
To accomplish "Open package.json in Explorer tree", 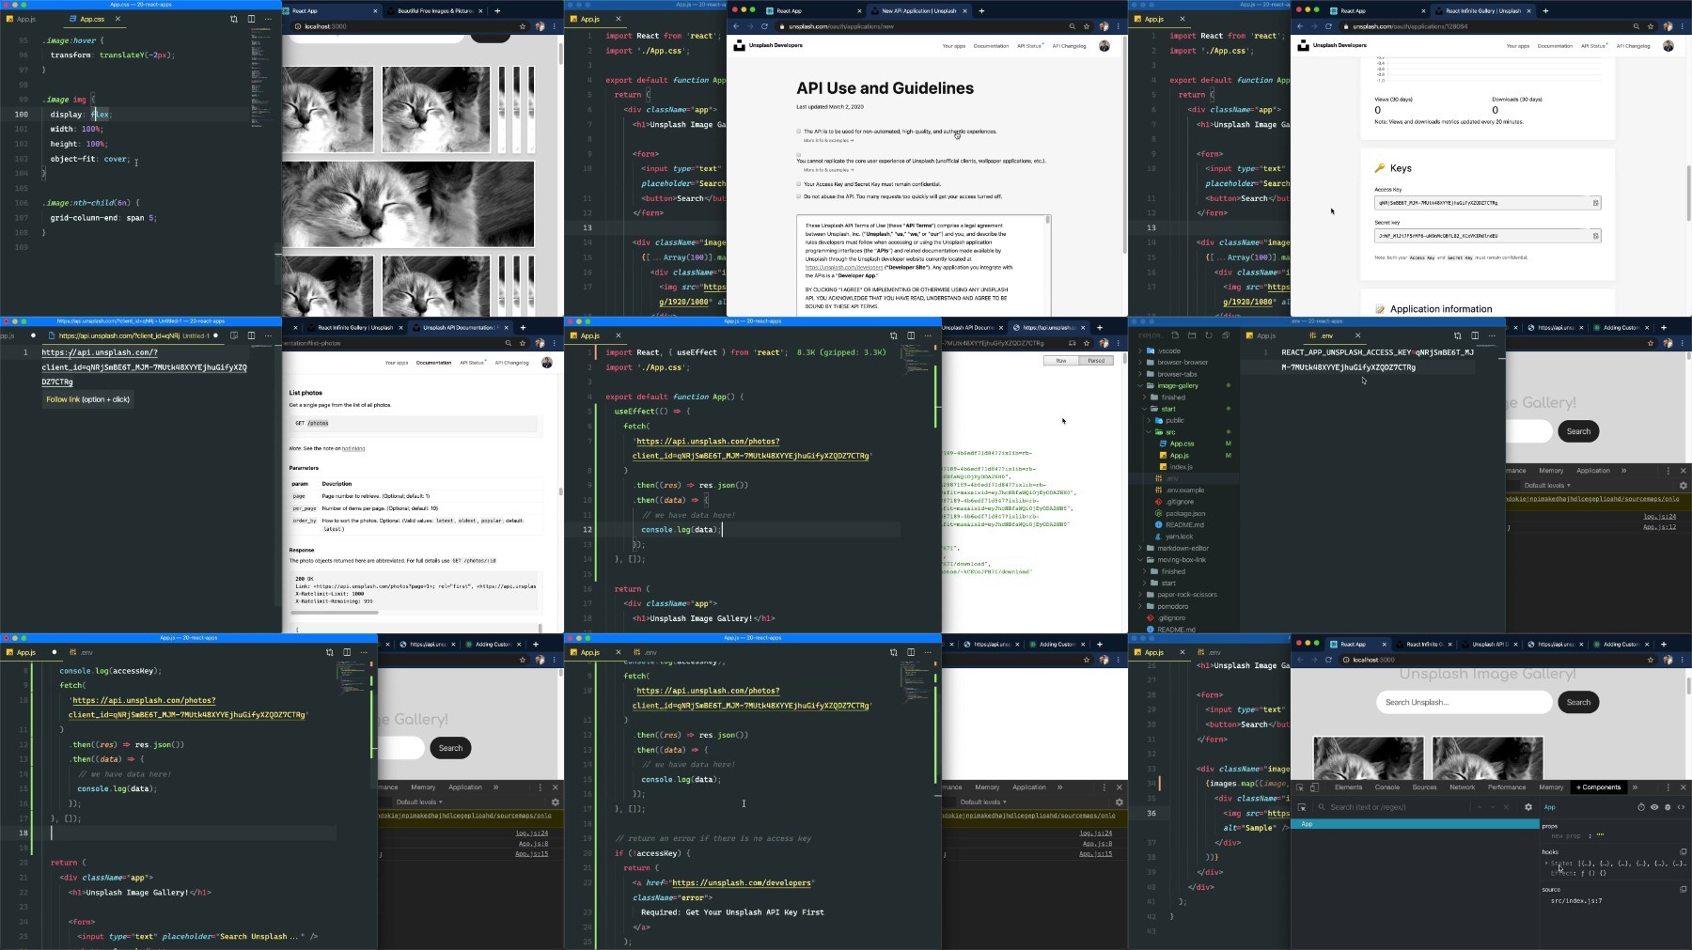I will (x=1184, y=513).
